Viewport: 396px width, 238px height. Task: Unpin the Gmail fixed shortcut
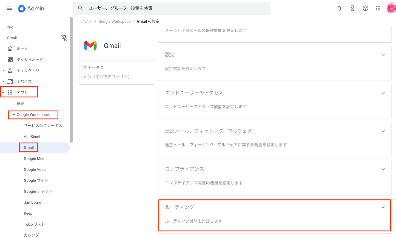tap(64, 38)
